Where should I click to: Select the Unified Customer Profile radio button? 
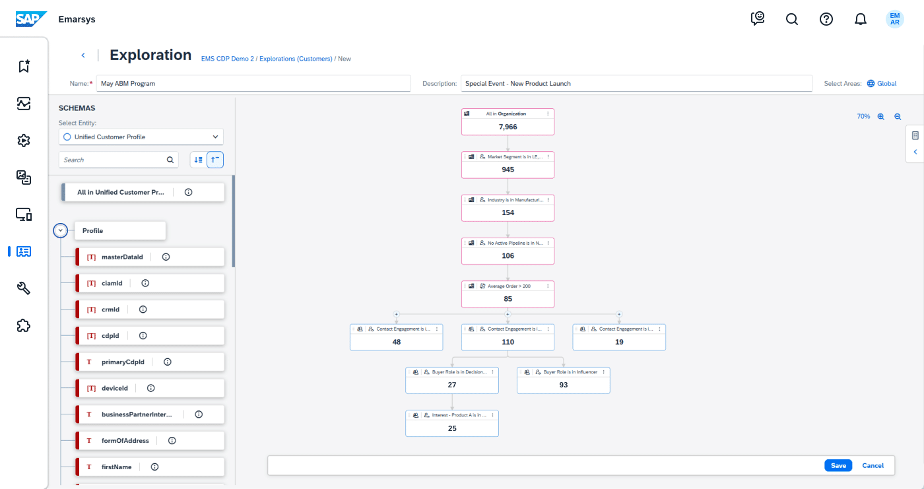(68, 137)
